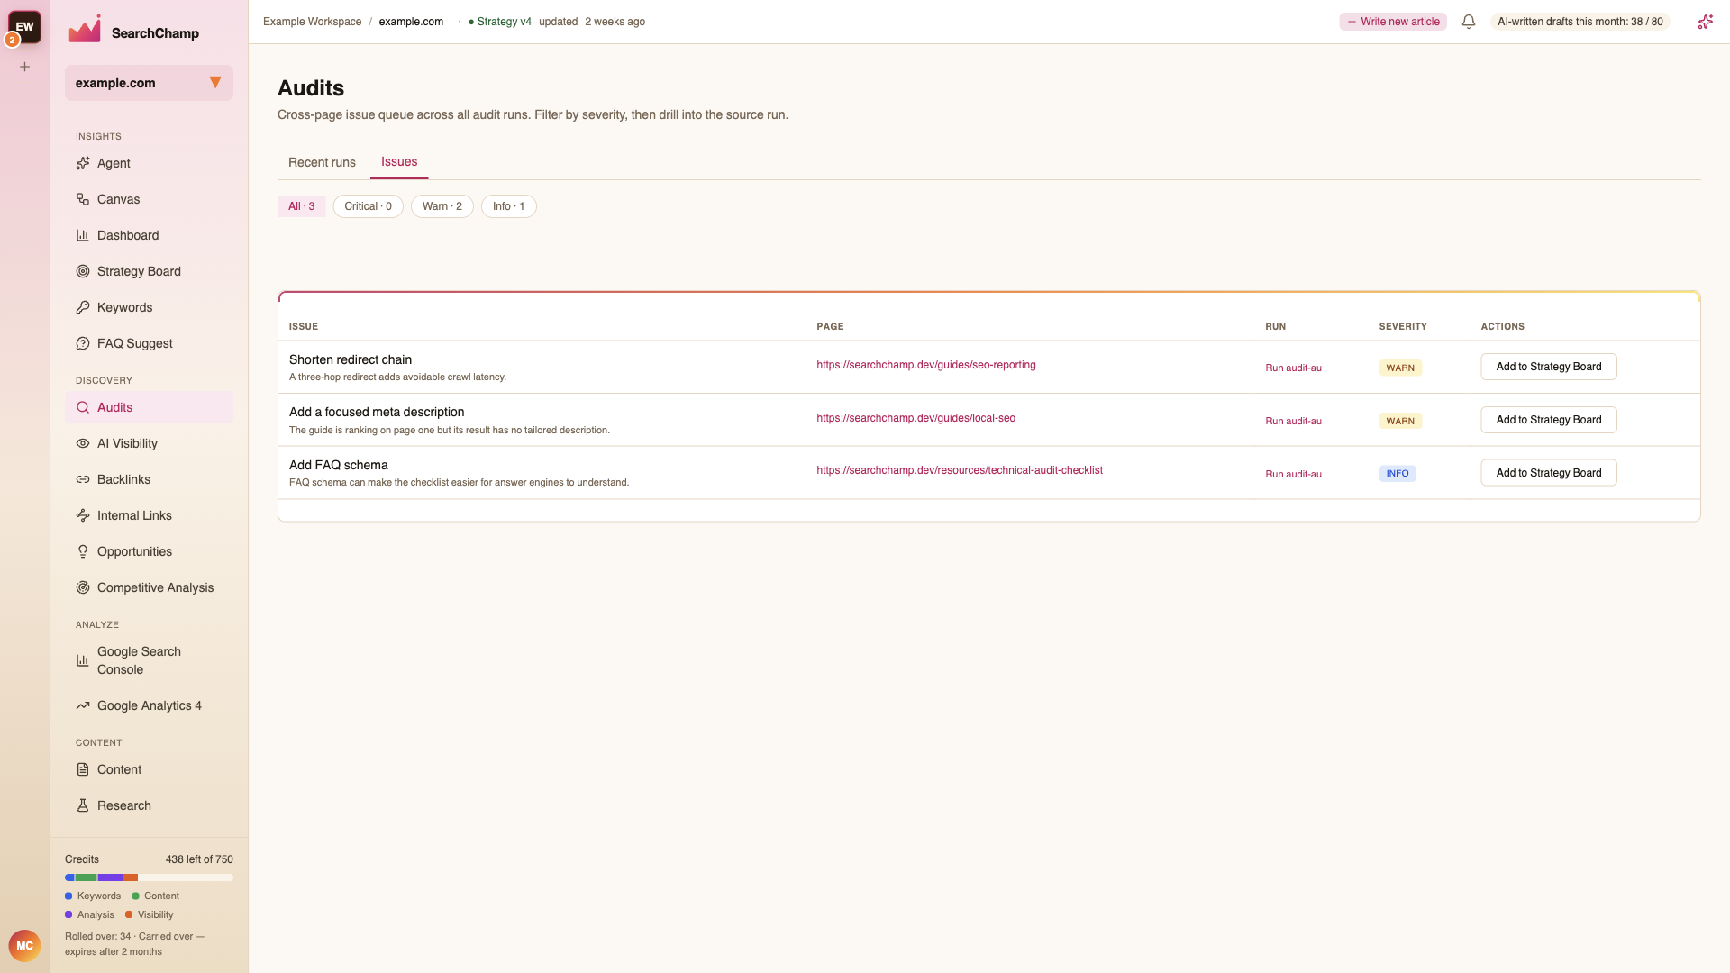Open the seo-reporting guide page link
The width and height of the screenshot is (1730, 973).
[x=926, y=365]
